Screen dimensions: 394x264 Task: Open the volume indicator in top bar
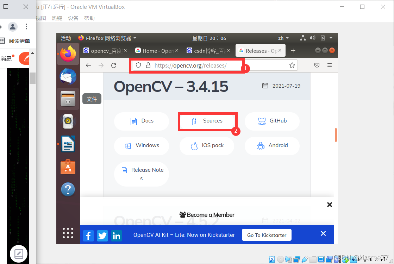tap(313, 38)
